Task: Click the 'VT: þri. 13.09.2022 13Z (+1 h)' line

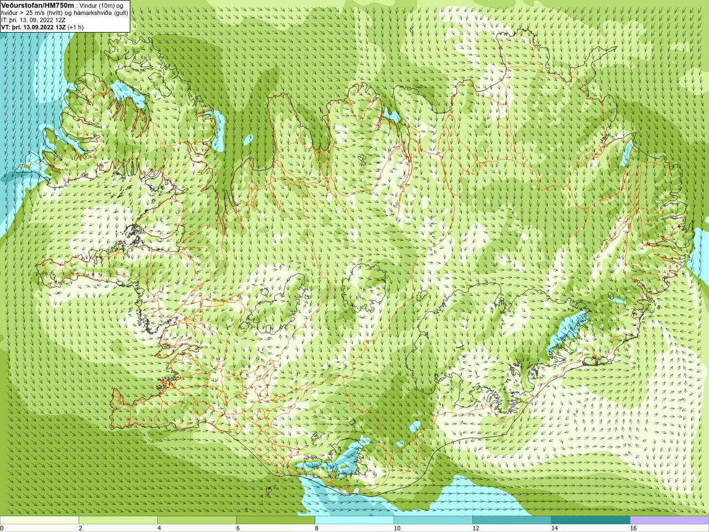Action: tap(43, 27)
